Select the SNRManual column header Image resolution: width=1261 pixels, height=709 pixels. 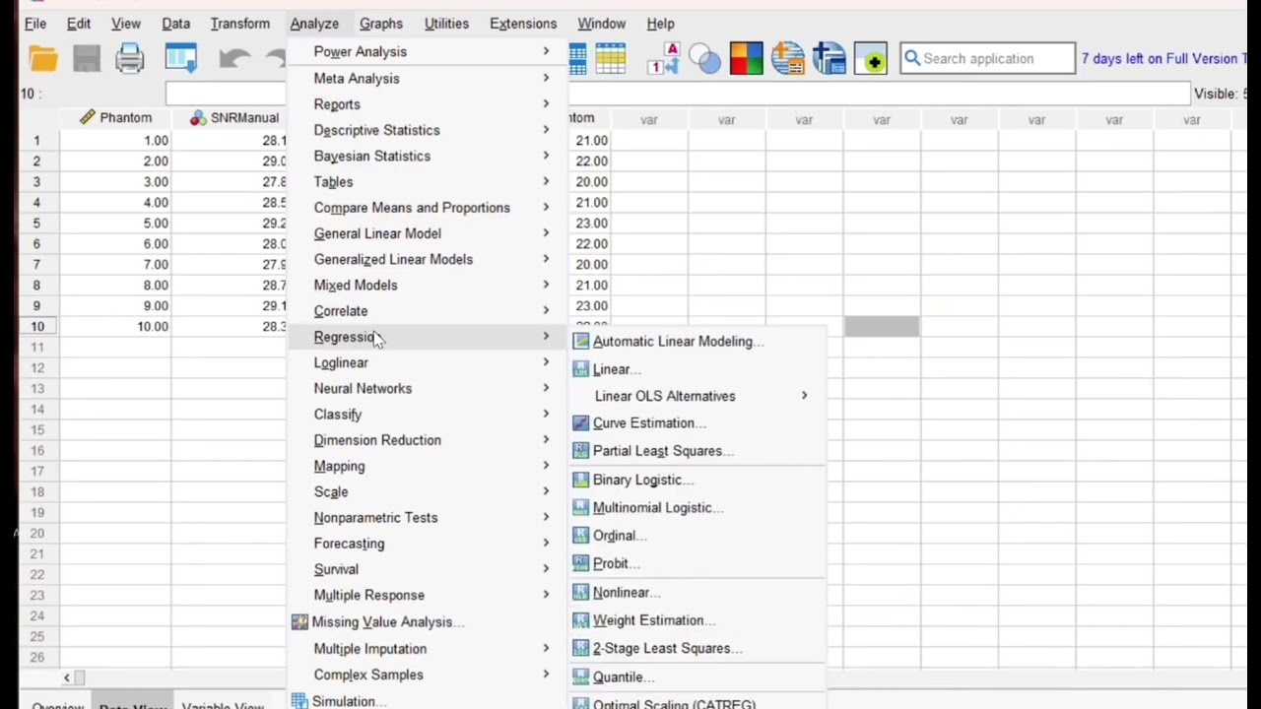(x=229, y=118)
